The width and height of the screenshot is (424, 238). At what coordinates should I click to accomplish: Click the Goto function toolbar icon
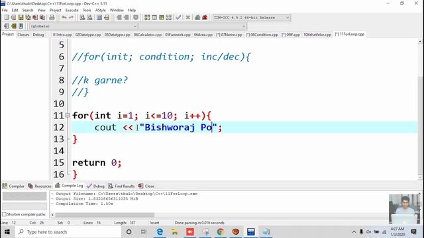[x=99, y=18]
